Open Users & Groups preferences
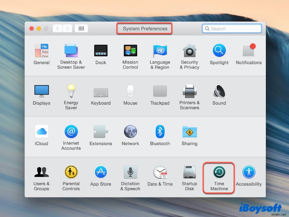Viewport: 289px width, 217px height. point(41,176)
